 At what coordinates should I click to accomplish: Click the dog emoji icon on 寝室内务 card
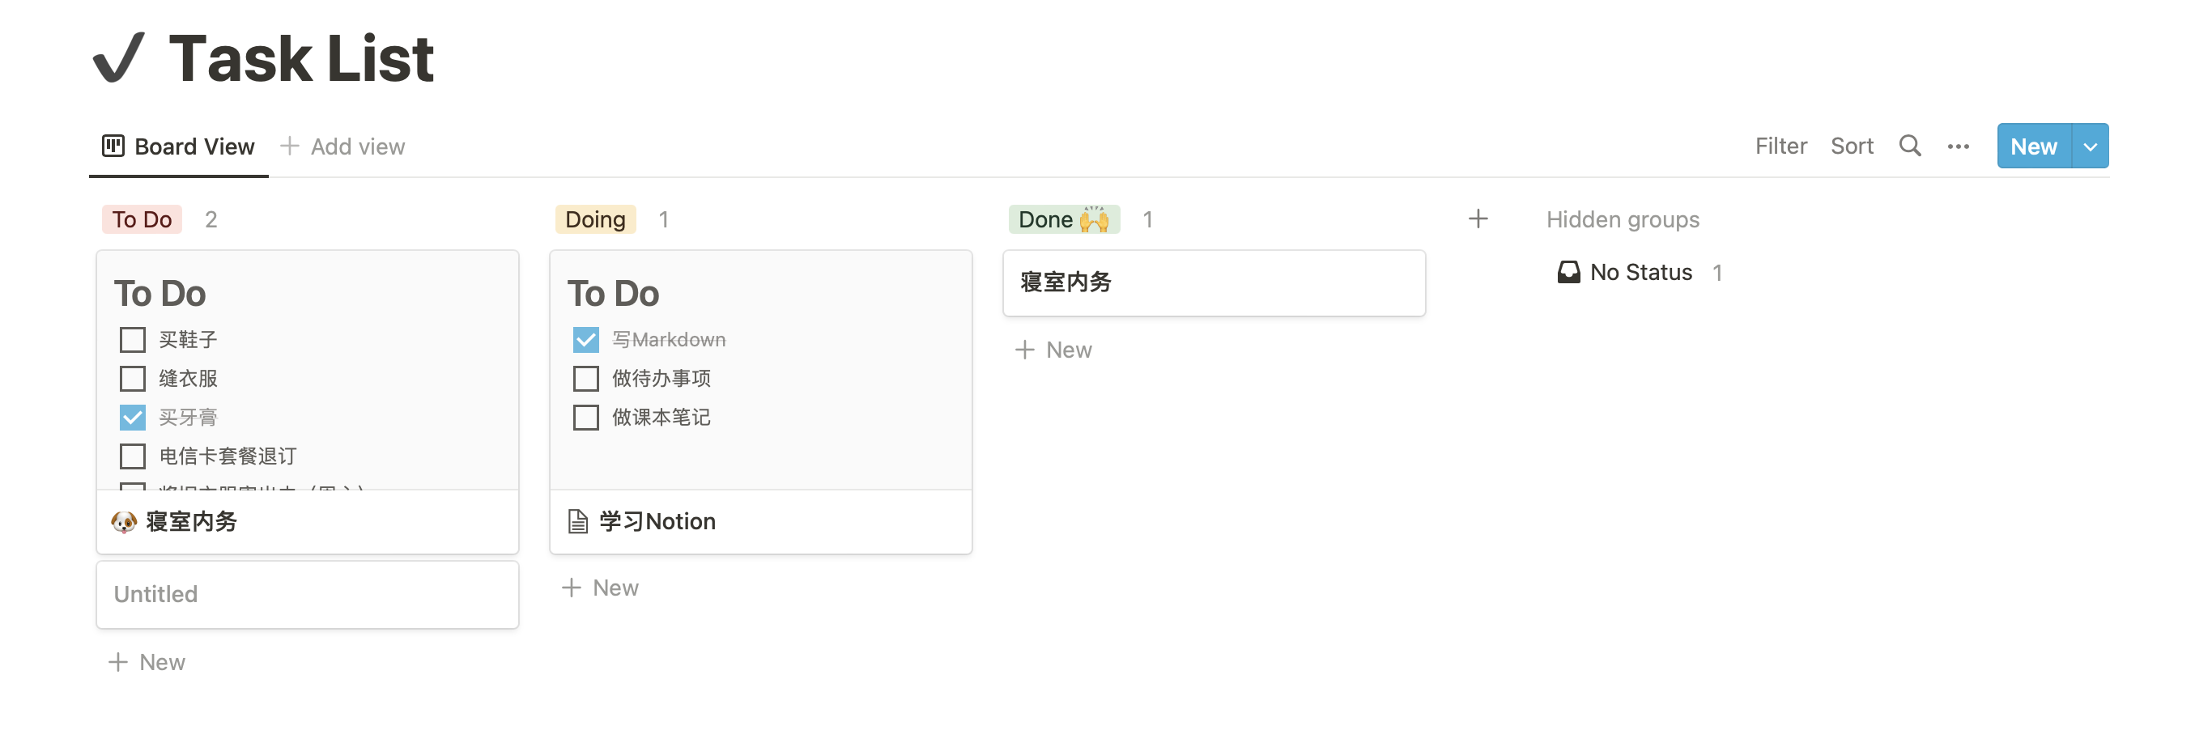(x=125, y=521)
